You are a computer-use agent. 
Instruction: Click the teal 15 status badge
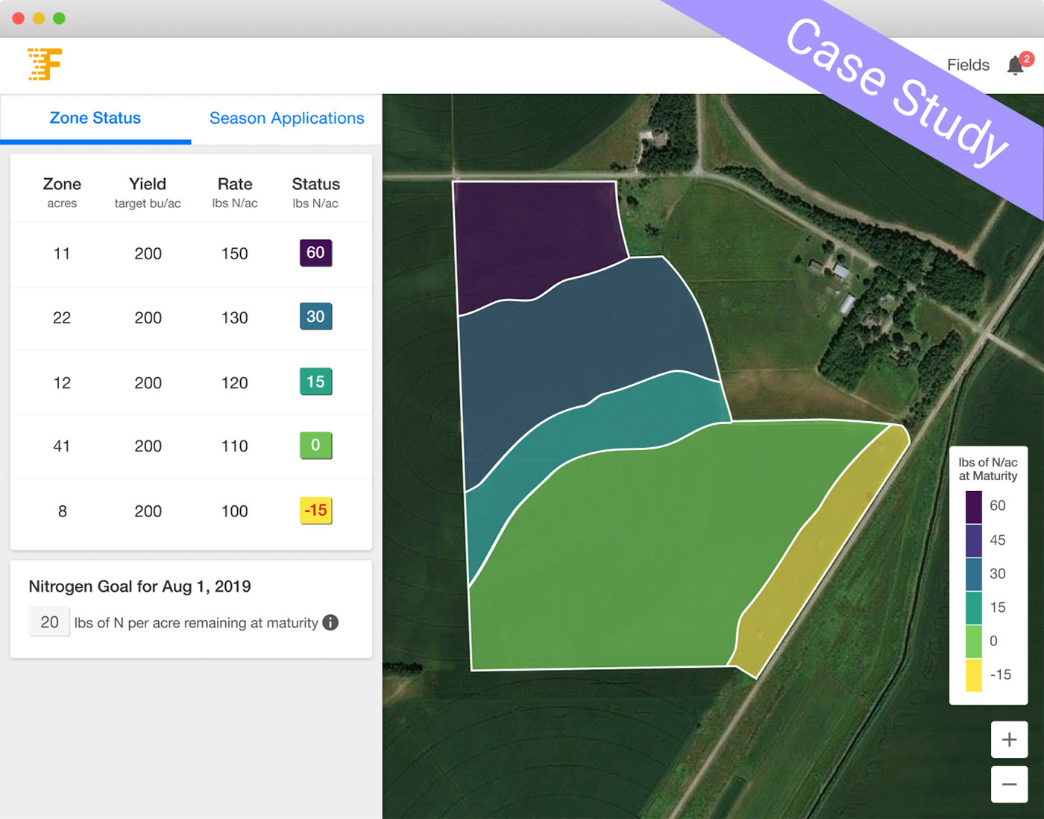pos(315,382)
